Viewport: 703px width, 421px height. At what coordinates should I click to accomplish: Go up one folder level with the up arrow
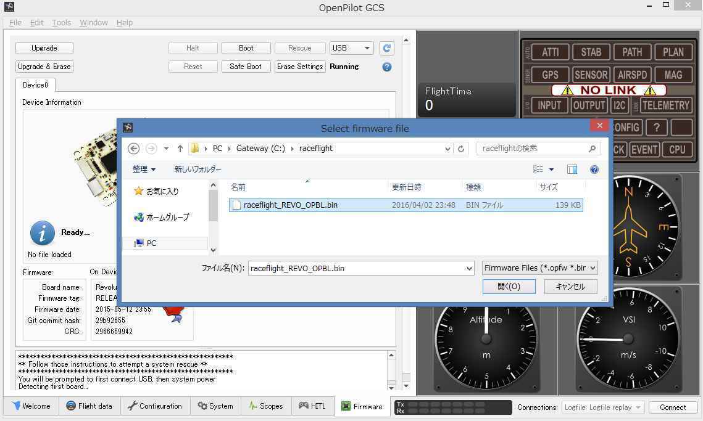coord(180,149)
